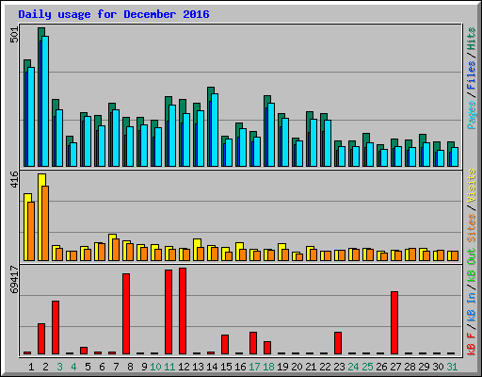Click the red kB bar for day 23
The height and width of the screenshot is (377, 482).
pos(338,343)
